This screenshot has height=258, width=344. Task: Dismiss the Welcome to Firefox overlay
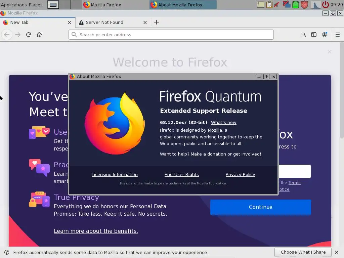click(x=330, y=52)
